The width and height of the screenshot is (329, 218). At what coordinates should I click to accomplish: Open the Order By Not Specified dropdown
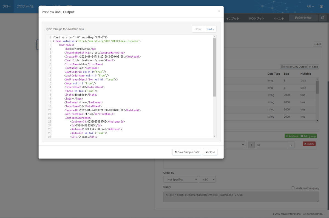click(x=181, y=179)
